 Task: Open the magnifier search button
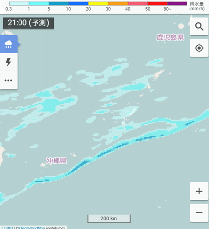pos(199,26)
